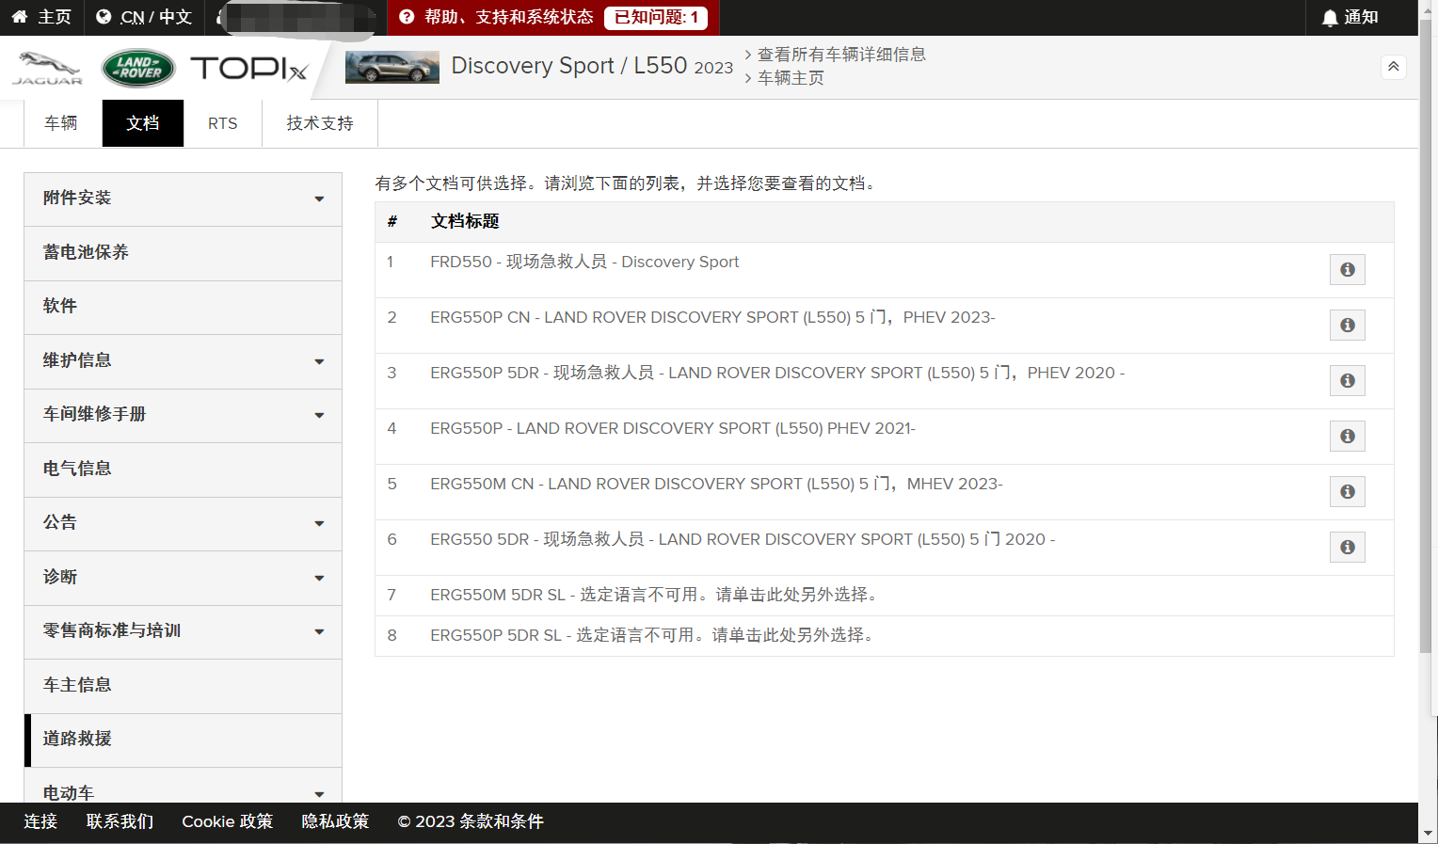The image size is (1438, 844).
Task: Click the Land Rover logo
Action: [x=138, y=68]
